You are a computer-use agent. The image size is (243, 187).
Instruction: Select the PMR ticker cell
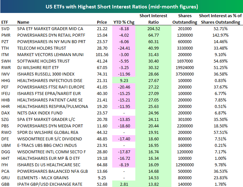click(x=6, y=35)
